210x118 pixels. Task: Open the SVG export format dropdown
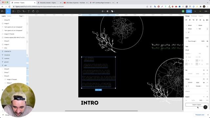coord(201,100)
